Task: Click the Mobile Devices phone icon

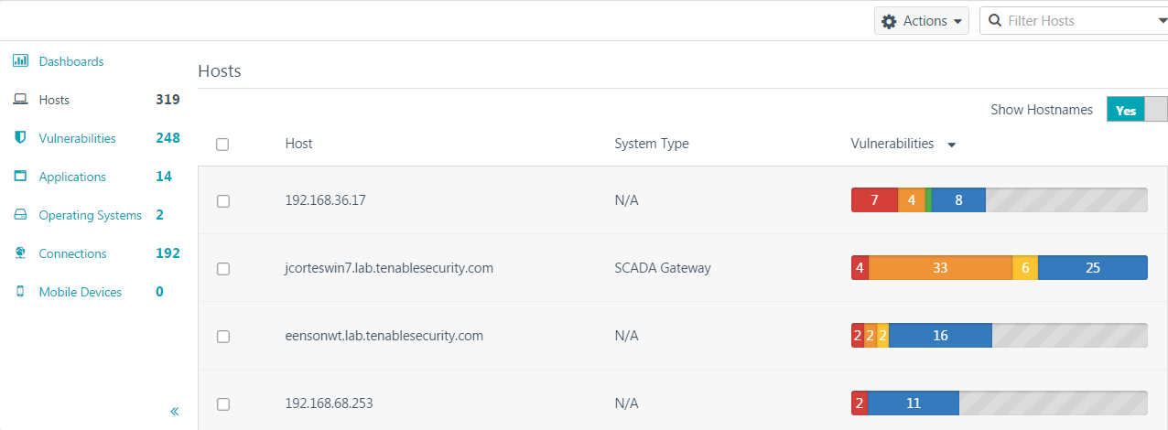Action: pyautogui.click(x=20, y=292)
